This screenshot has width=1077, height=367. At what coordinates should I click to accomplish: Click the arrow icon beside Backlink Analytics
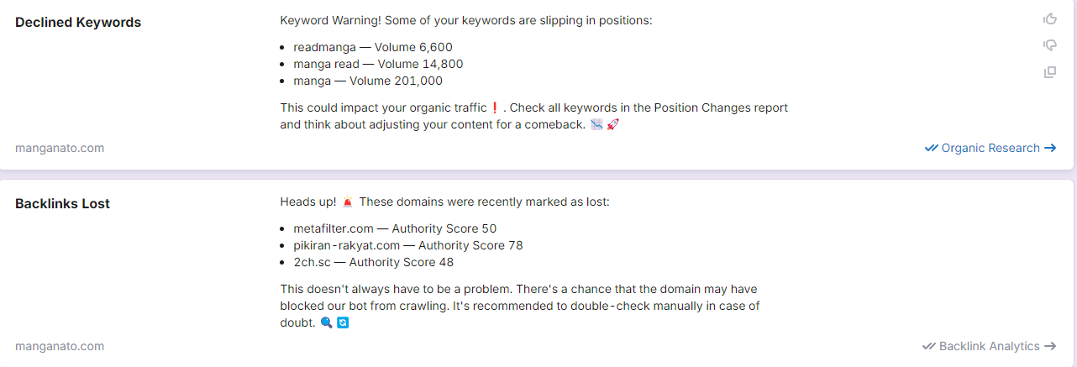[x=1050, y=346]
